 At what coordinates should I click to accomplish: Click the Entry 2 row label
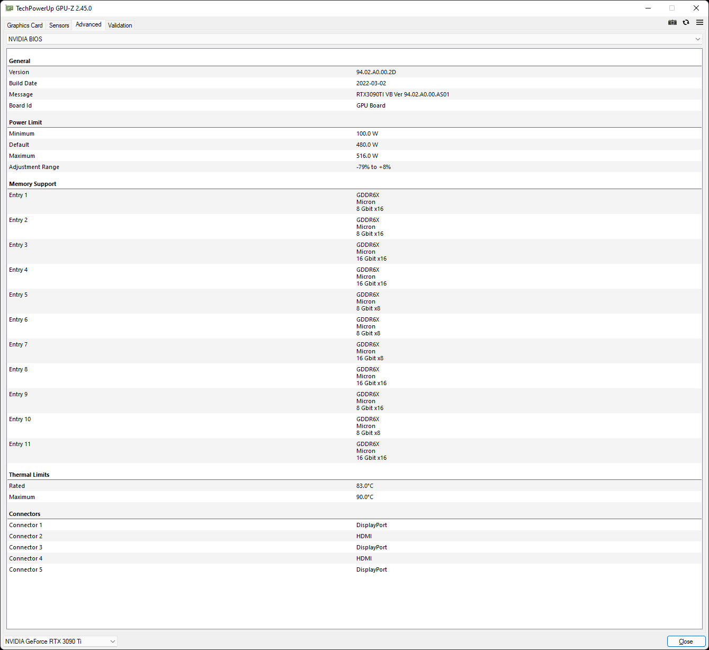pos(18,220)
